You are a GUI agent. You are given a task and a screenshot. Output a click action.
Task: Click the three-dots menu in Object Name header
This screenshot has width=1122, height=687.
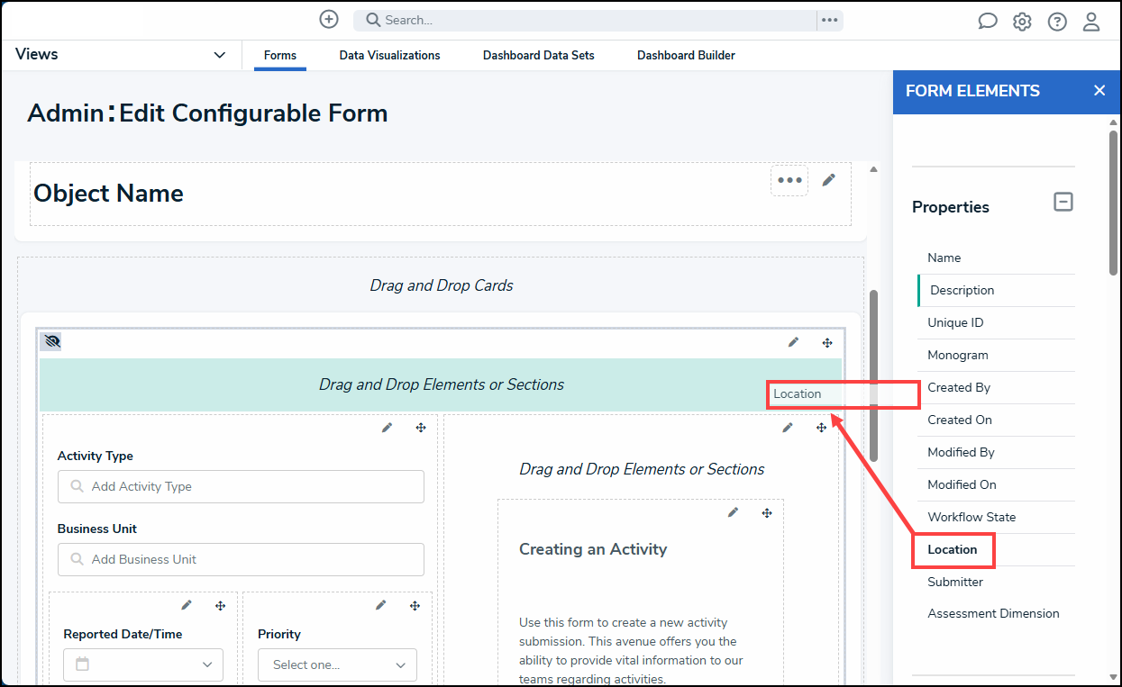789,180
